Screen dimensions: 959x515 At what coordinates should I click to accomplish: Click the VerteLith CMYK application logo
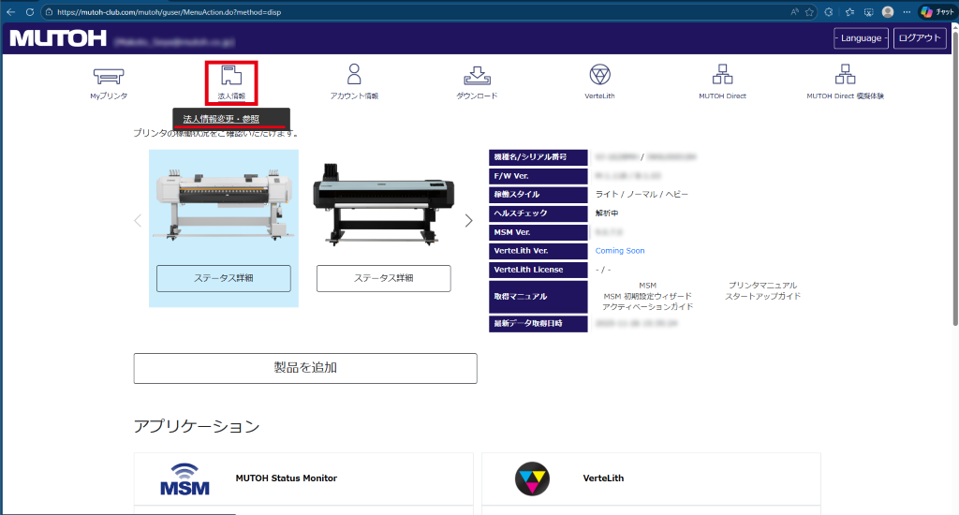532,478
